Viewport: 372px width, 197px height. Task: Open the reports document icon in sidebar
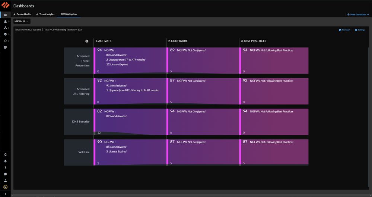(5, 47)
